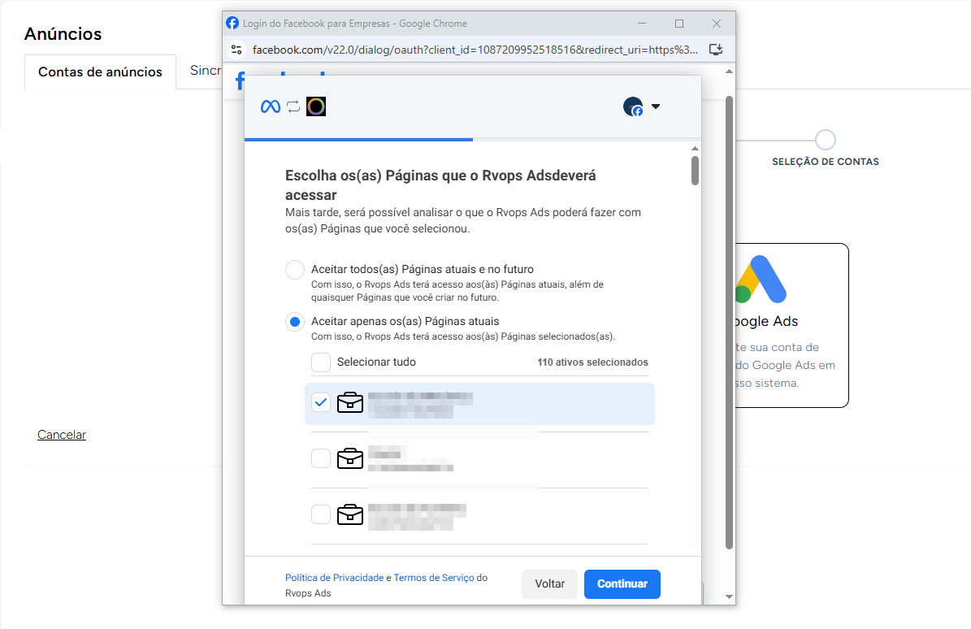Viewport: 971px width, 629px height.
Task: Click briefcase icon of the selected page
Action: 350,402
